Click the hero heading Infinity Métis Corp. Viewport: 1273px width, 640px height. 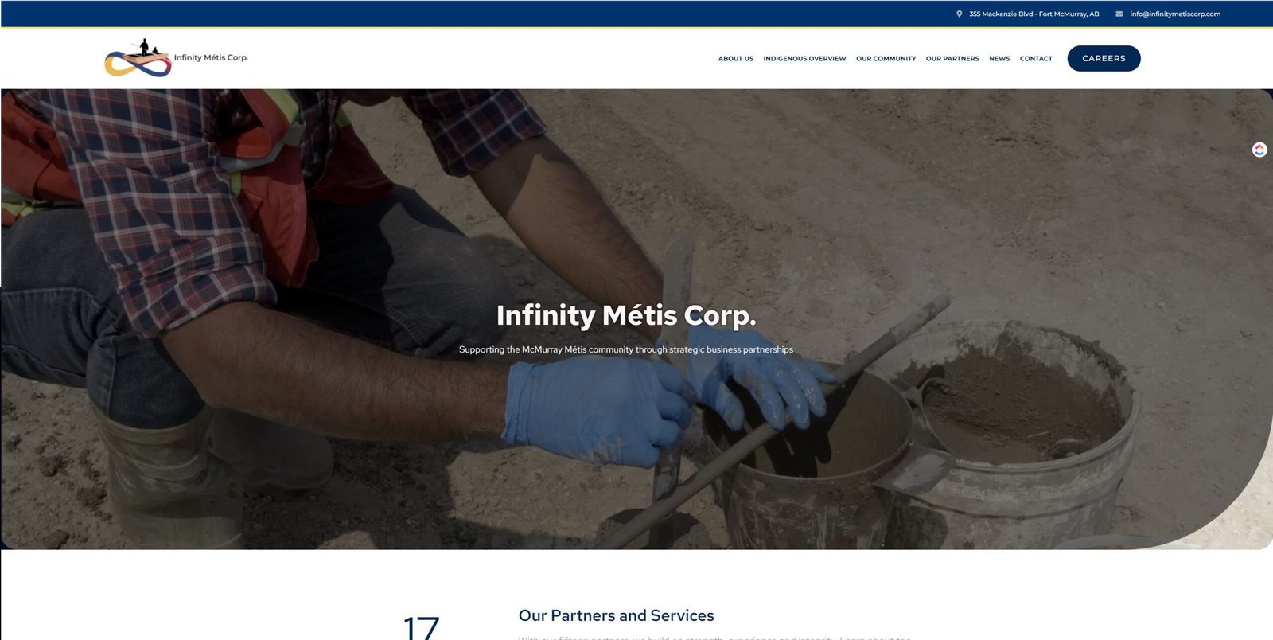tap(626, 315)
